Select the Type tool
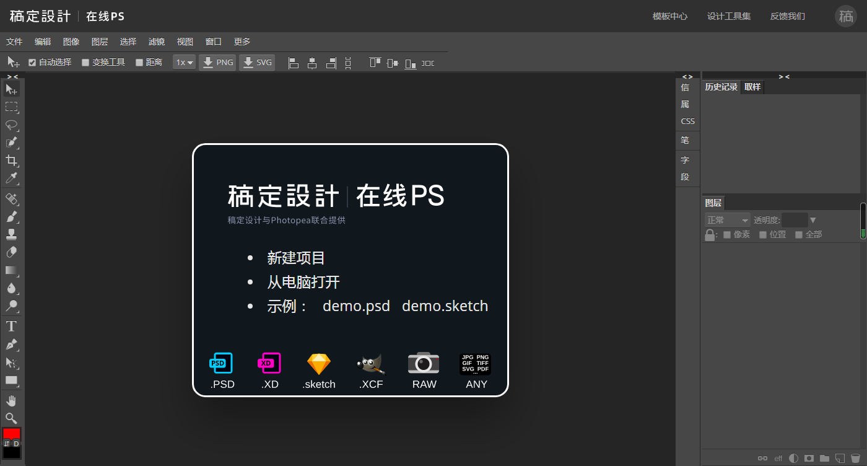Screen dimensions: 867x466 coord(12,326)
